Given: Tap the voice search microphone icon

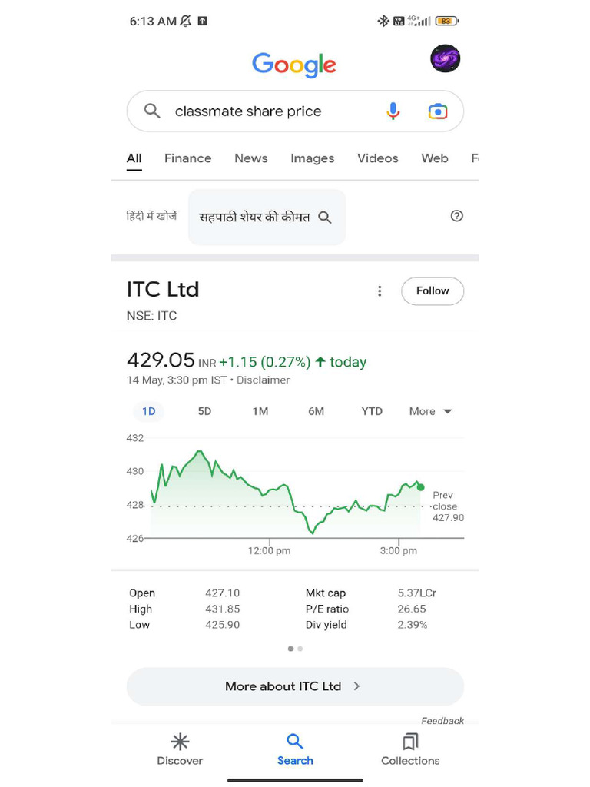Looking at the screenshot, I should pyautogui.click(x=393, y=111).
